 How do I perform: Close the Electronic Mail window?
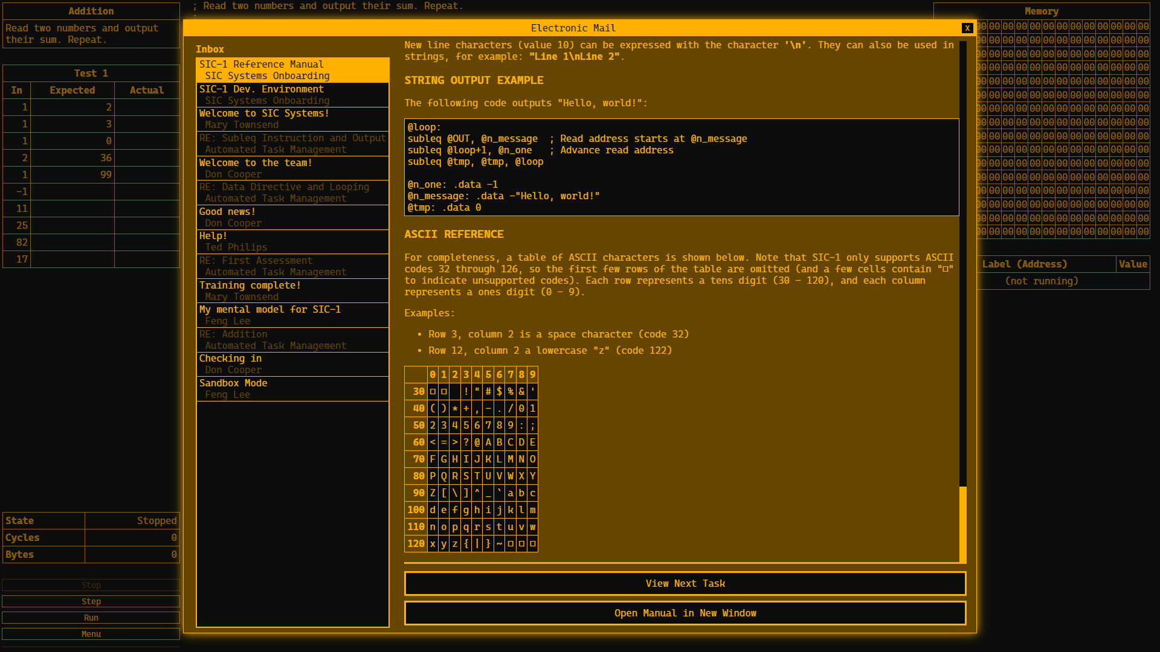pos(967,28)
